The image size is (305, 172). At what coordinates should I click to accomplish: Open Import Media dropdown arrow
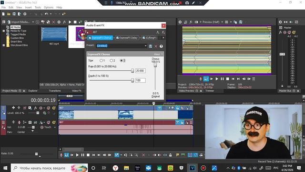click(33, 22)
